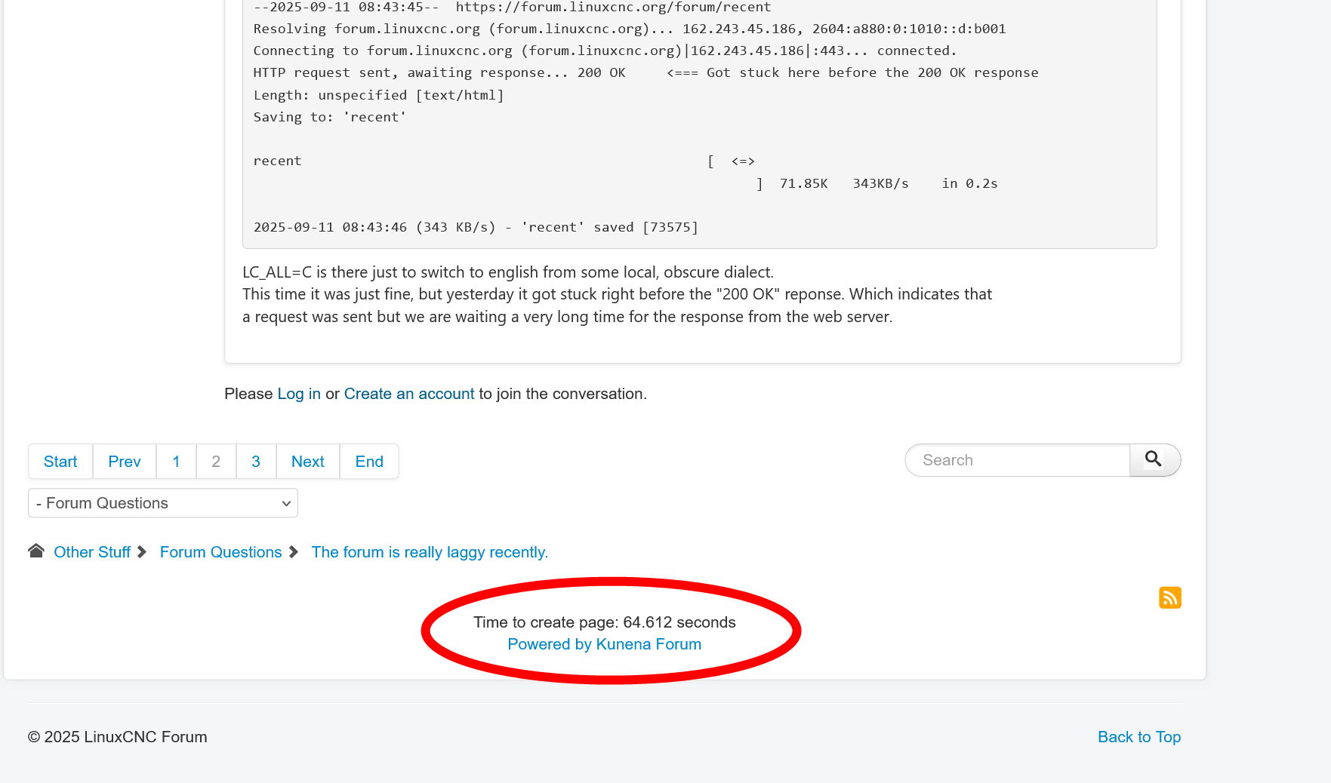The height and width of the screenshot is (783, 1331).
Task: Go to the Start page of the thread
Action: (x=60, y=462)
